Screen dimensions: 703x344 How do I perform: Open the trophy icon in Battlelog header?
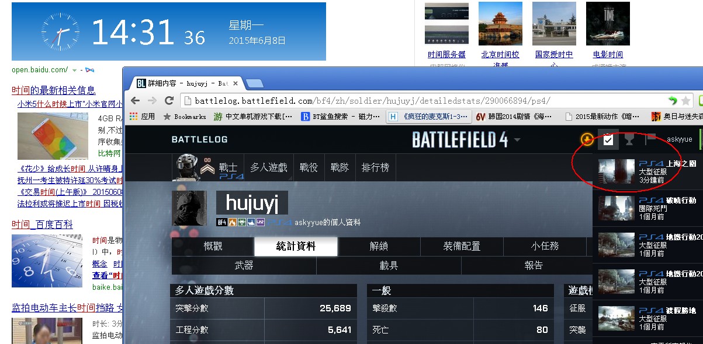pyautogui.click(x=629, y=139)
